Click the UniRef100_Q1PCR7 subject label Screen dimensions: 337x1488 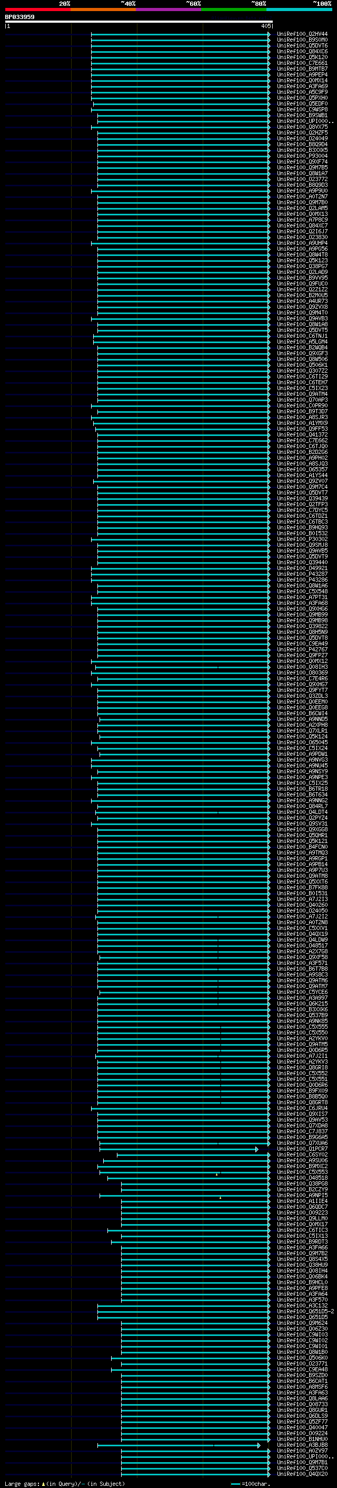pyautogui.click(x=302, y=1149)
